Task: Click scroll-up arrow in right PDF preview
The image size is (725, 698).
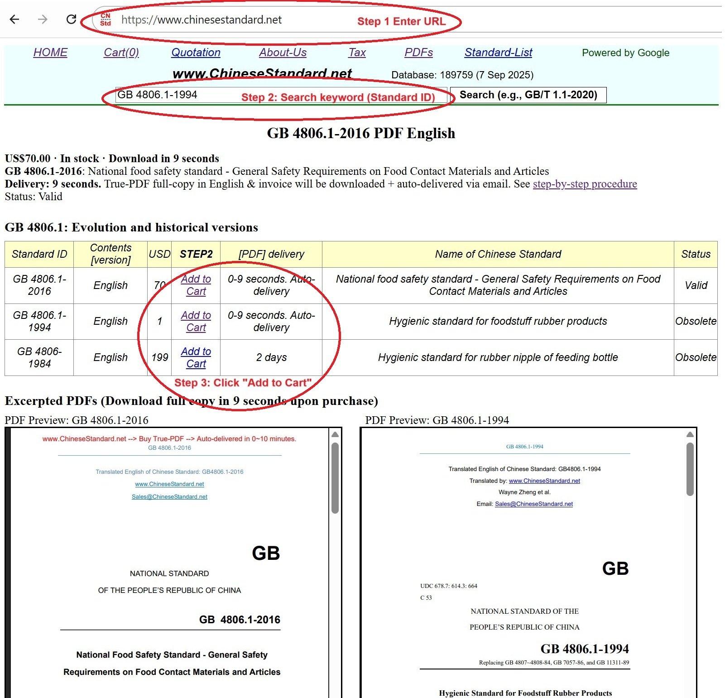Action: [690, 435]
